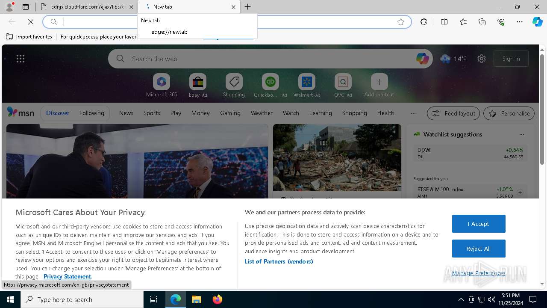Open the Walmart ad shortcut
Screen dimensions: 547x308
tap(306, 86)
